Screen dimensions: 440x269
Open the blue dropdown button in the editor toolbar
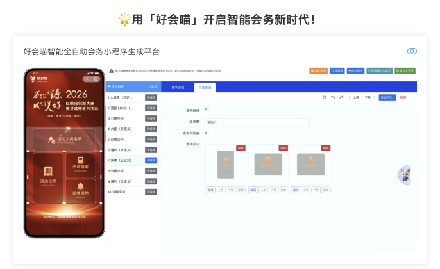point(387,97)
